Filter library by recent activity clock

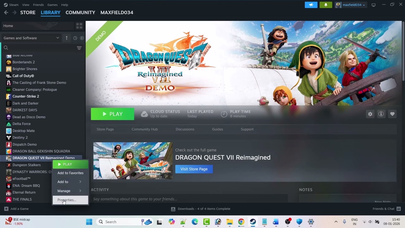coord(75,38)
